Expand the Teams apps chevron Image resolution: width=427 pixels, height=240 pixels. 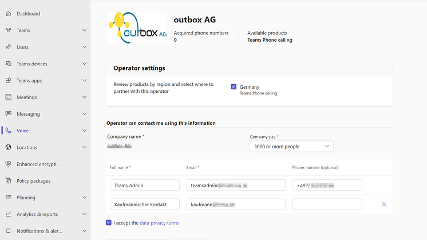tap(84, 80)
